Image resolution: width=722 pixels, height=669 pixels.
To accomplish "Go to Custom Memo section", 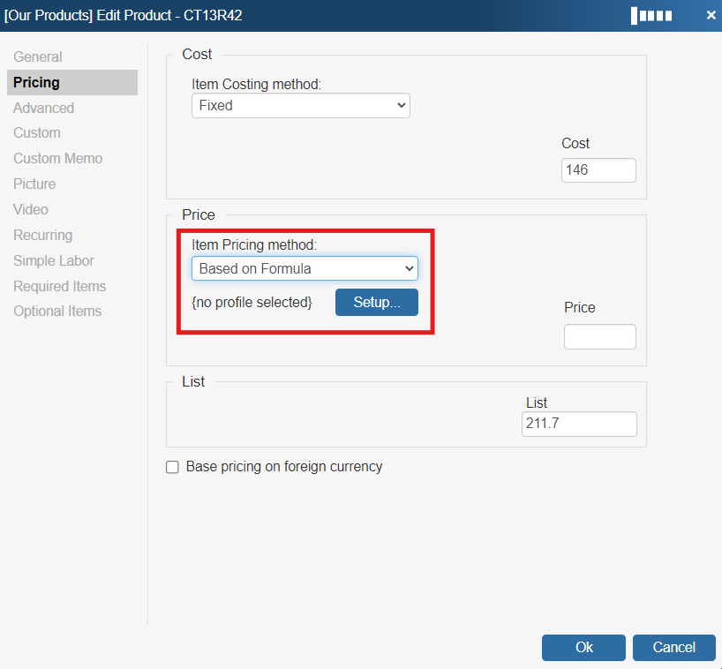I will pos(58,158).
